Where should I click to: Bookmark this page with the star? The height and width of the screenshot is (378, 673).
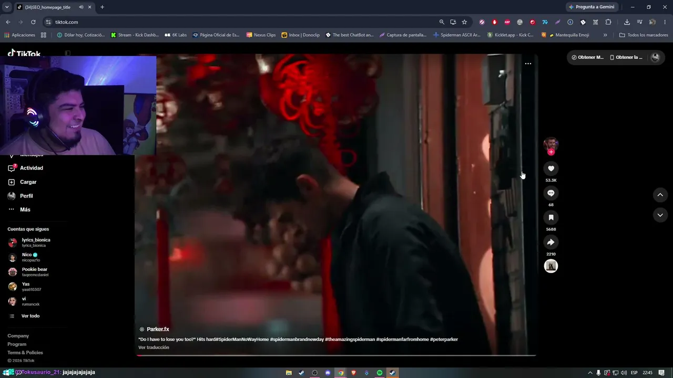pos(464,22)
